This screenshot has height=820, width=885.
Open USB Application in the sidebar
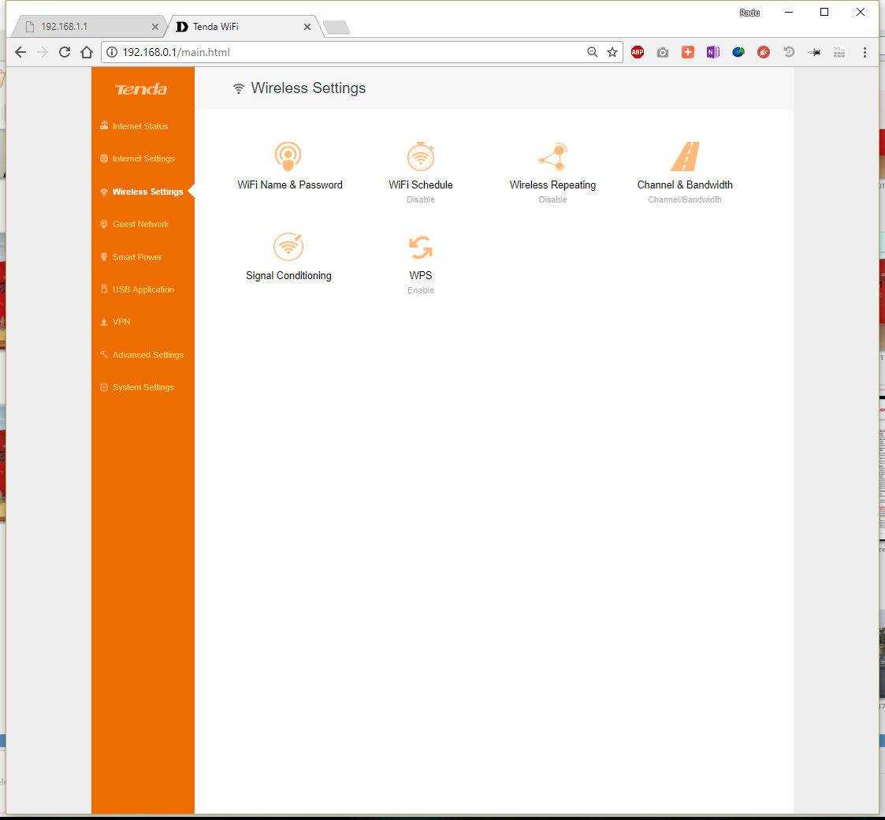coord(137,289)
